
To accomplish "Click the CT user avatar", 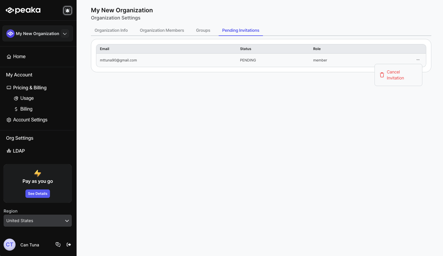I will pyautogui.click(x=10, y=245).
